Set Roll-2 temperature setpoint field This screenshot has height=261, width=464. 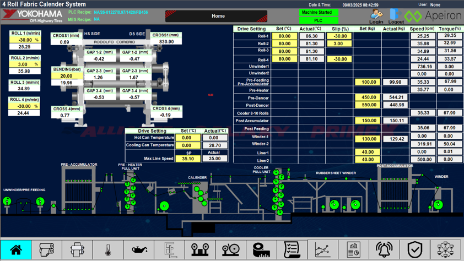pyautogui.click(x=284, y=44)
